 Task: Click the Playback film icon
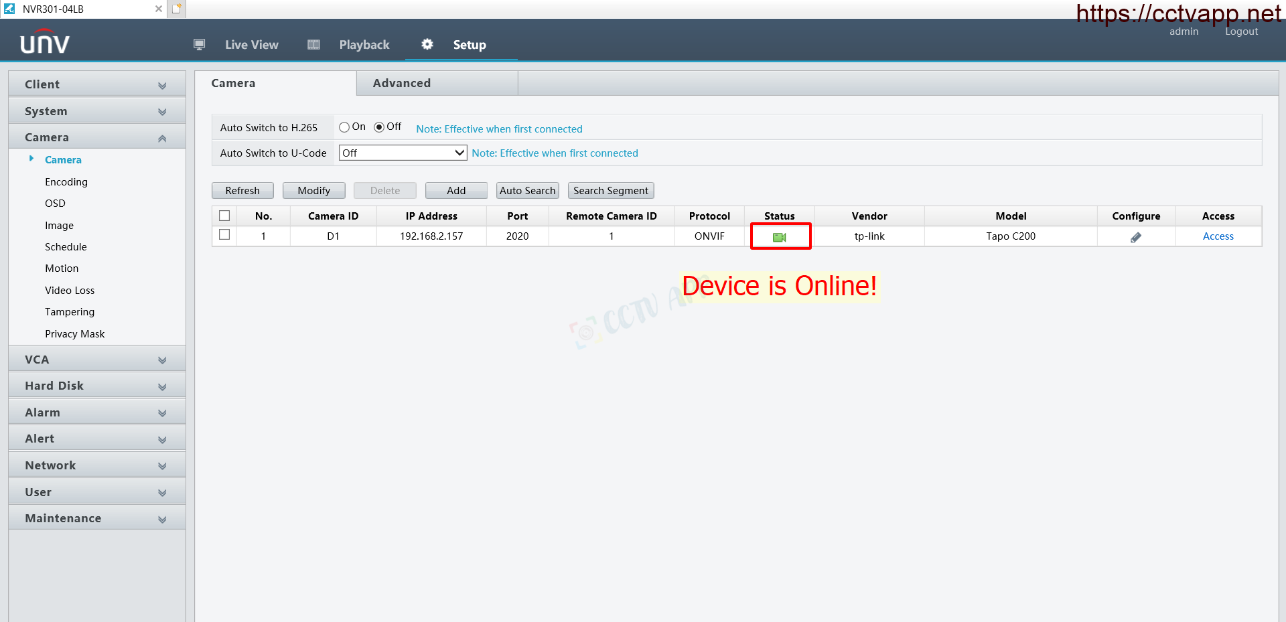[x=313, y=45]
